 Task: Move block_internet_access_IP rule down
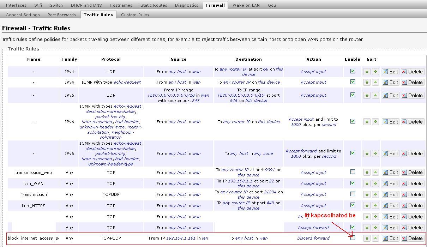(375, 238)
